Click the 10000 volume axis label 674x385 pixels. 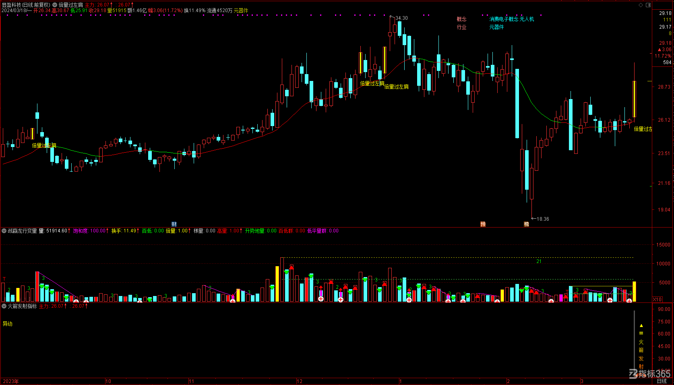pyautogui.click(x=663, y=264)
